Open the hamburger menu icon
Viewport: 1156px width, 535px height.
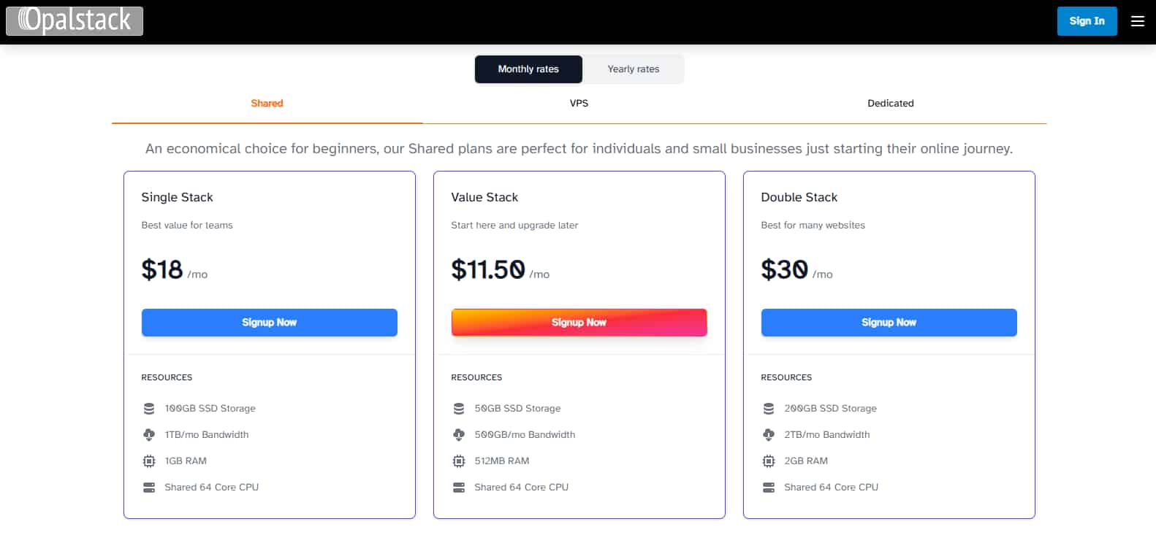coord(1137,21)
